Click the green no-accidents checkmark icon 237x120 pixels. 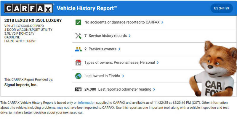(78, 22)
